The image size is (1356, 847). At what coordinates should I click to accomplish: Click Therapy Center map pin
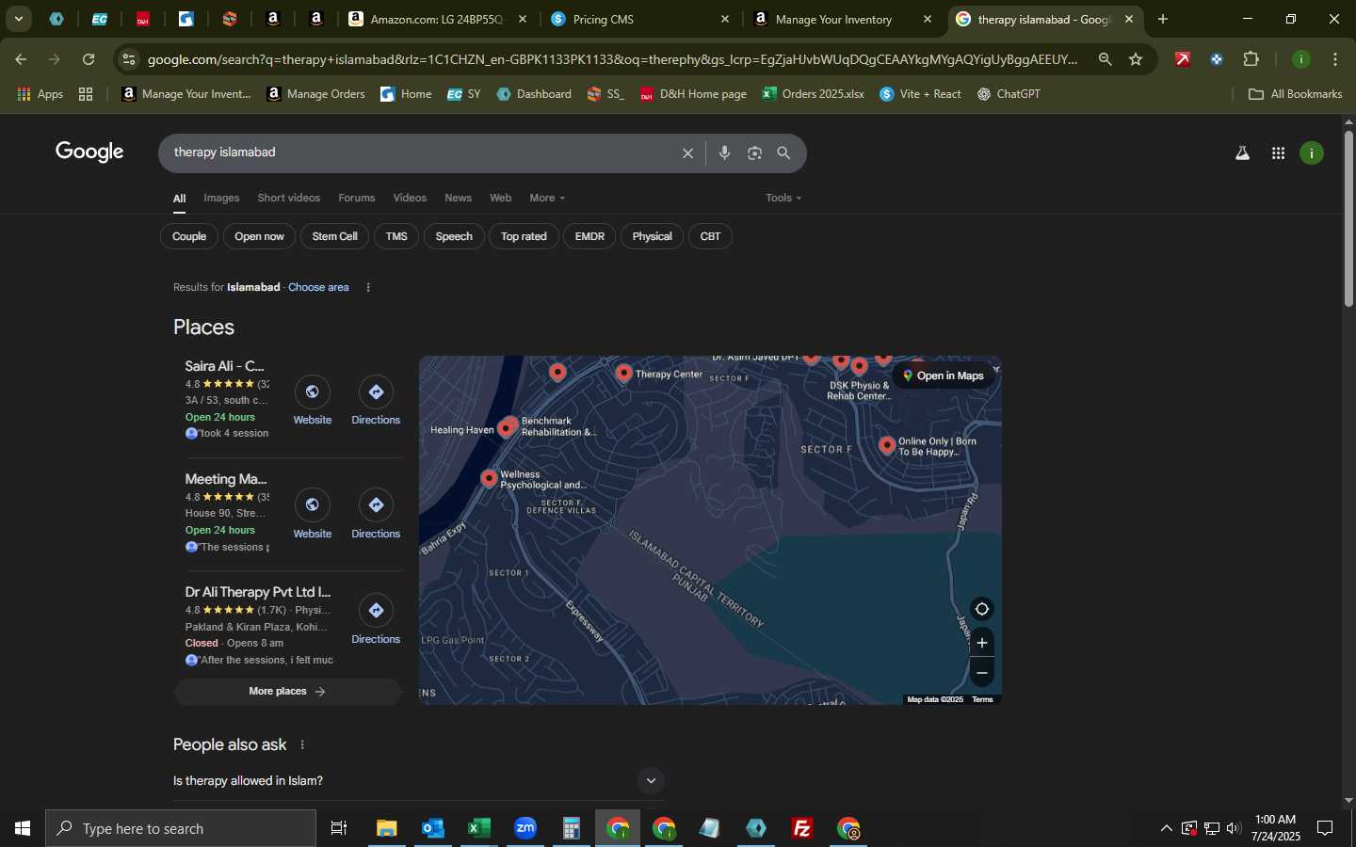623,374
